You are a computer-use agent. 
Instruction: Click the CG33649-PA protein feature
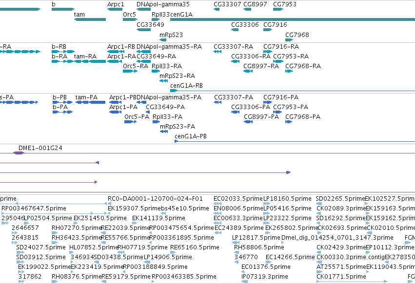148,112
